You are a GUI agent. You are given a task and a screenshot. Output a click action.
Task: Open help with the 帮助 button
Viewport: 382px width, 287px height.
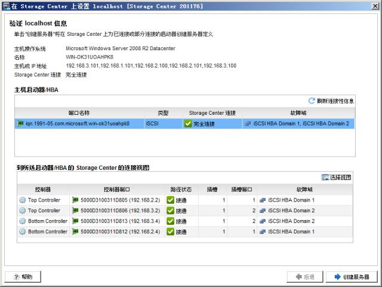pyautogui.click(x=23, y=277)
